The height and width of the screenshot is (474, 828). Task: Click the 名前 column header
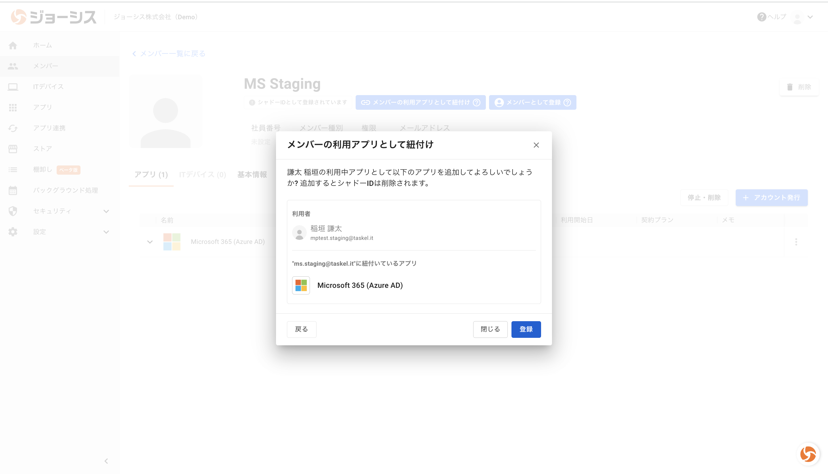click(167, 220)
